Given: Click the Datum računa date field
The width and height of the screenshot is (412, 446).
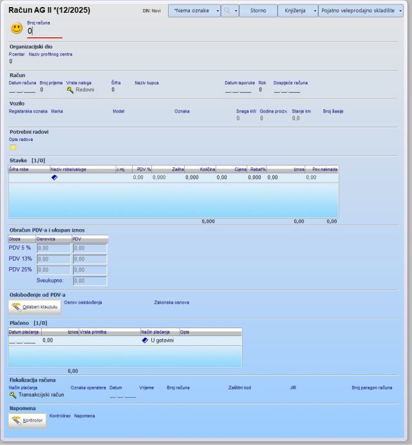Looking at the screenshot, I should [x=22, y=90].
